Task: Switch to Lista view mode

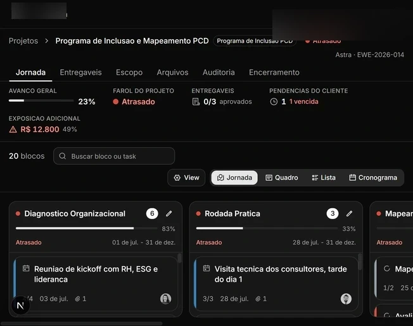Action: coord(324,178)
